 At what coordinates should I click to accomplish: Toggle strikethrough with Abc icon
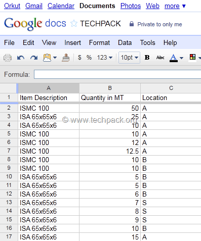(x=160, y=58)
